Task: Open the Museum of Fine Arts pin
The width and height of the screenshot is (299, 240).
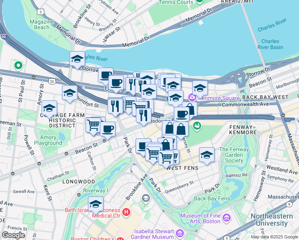Action: pos(227,218)
